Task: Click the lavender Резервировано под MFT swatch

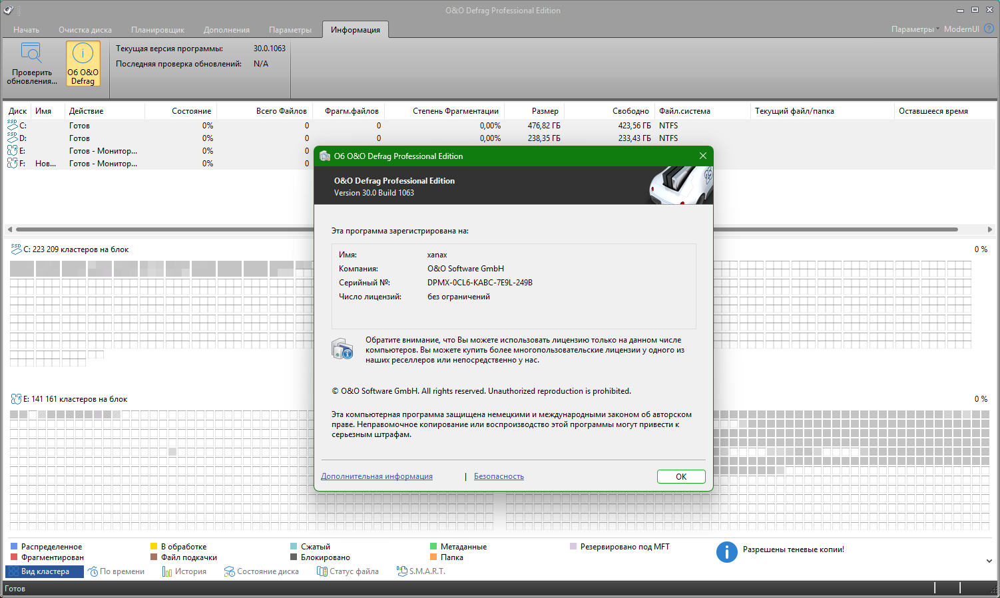Action: click(573, 547)
